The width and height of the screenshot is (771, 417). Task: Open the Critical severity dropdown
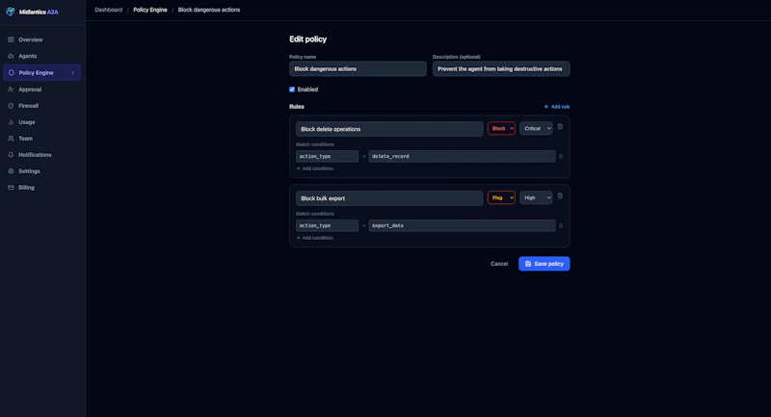(536, 128)
